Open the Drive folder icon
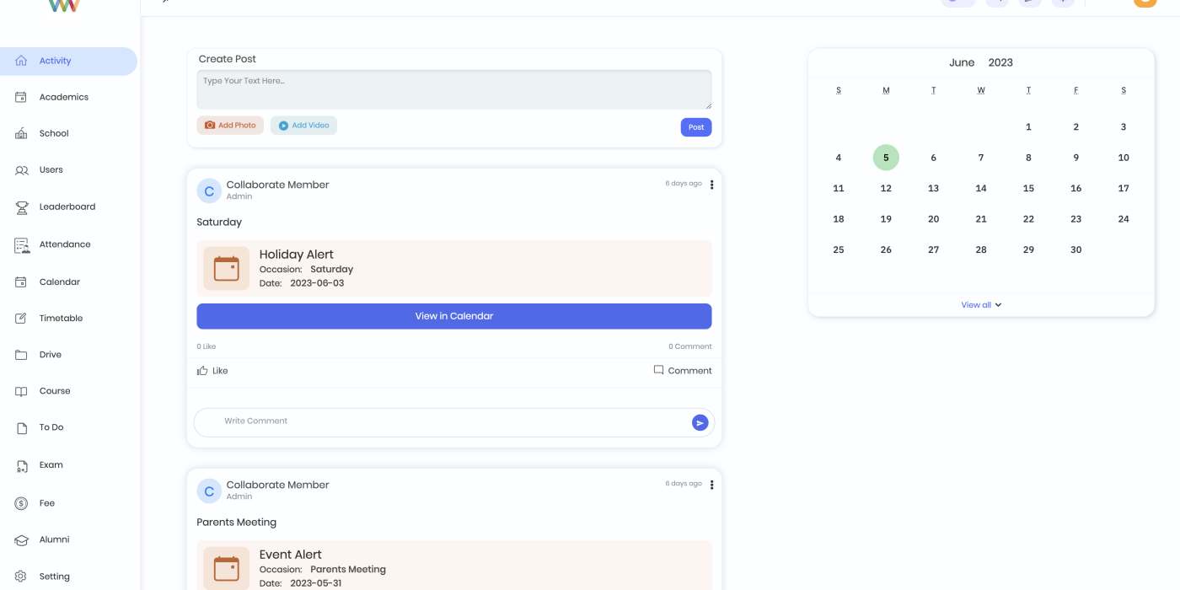Screen dimensions: 1180x590 [22, 355]
